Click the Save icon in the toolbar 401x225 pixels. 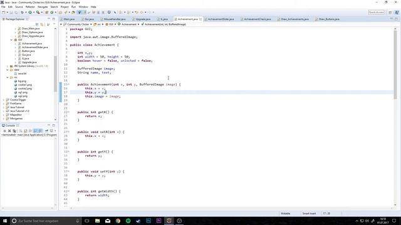pos(11,12)
